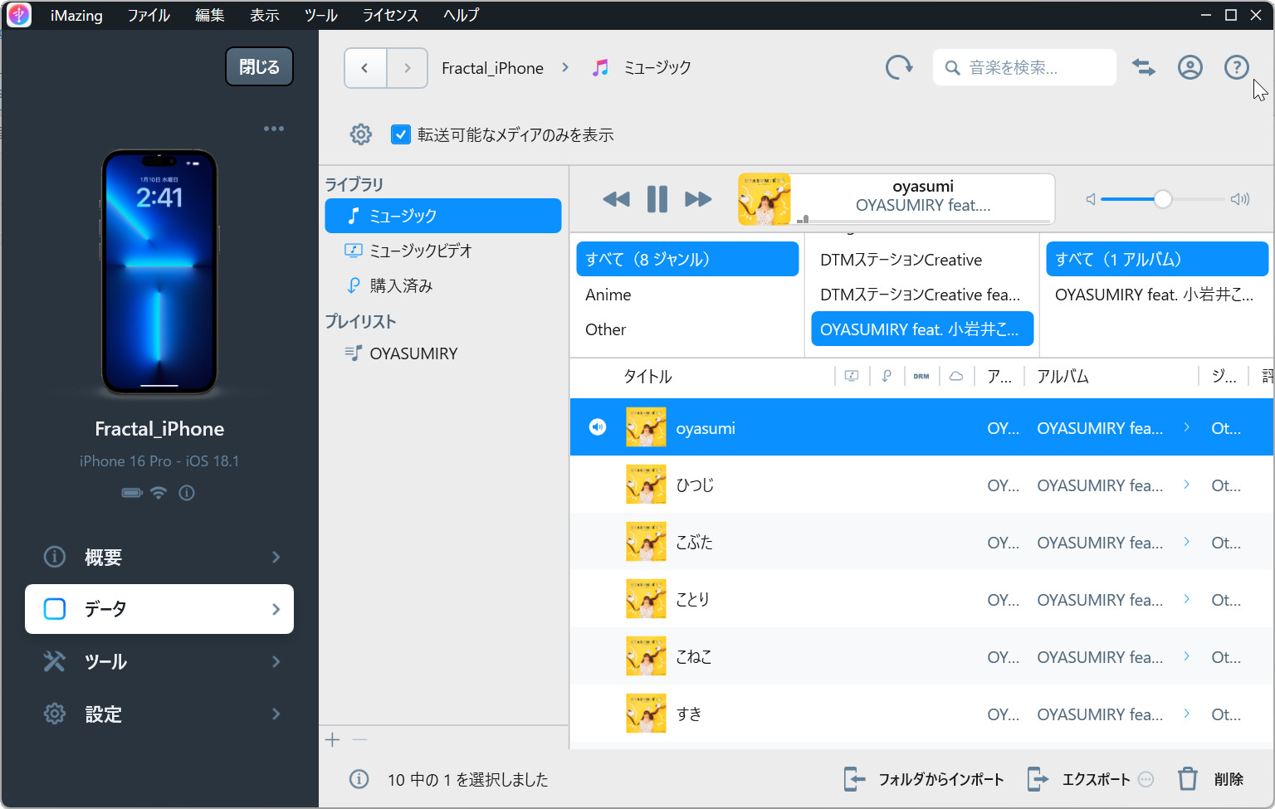This screenshot has width=1275, height=809.
Task: Click the 削除 button
Action: coord(1211,779)
